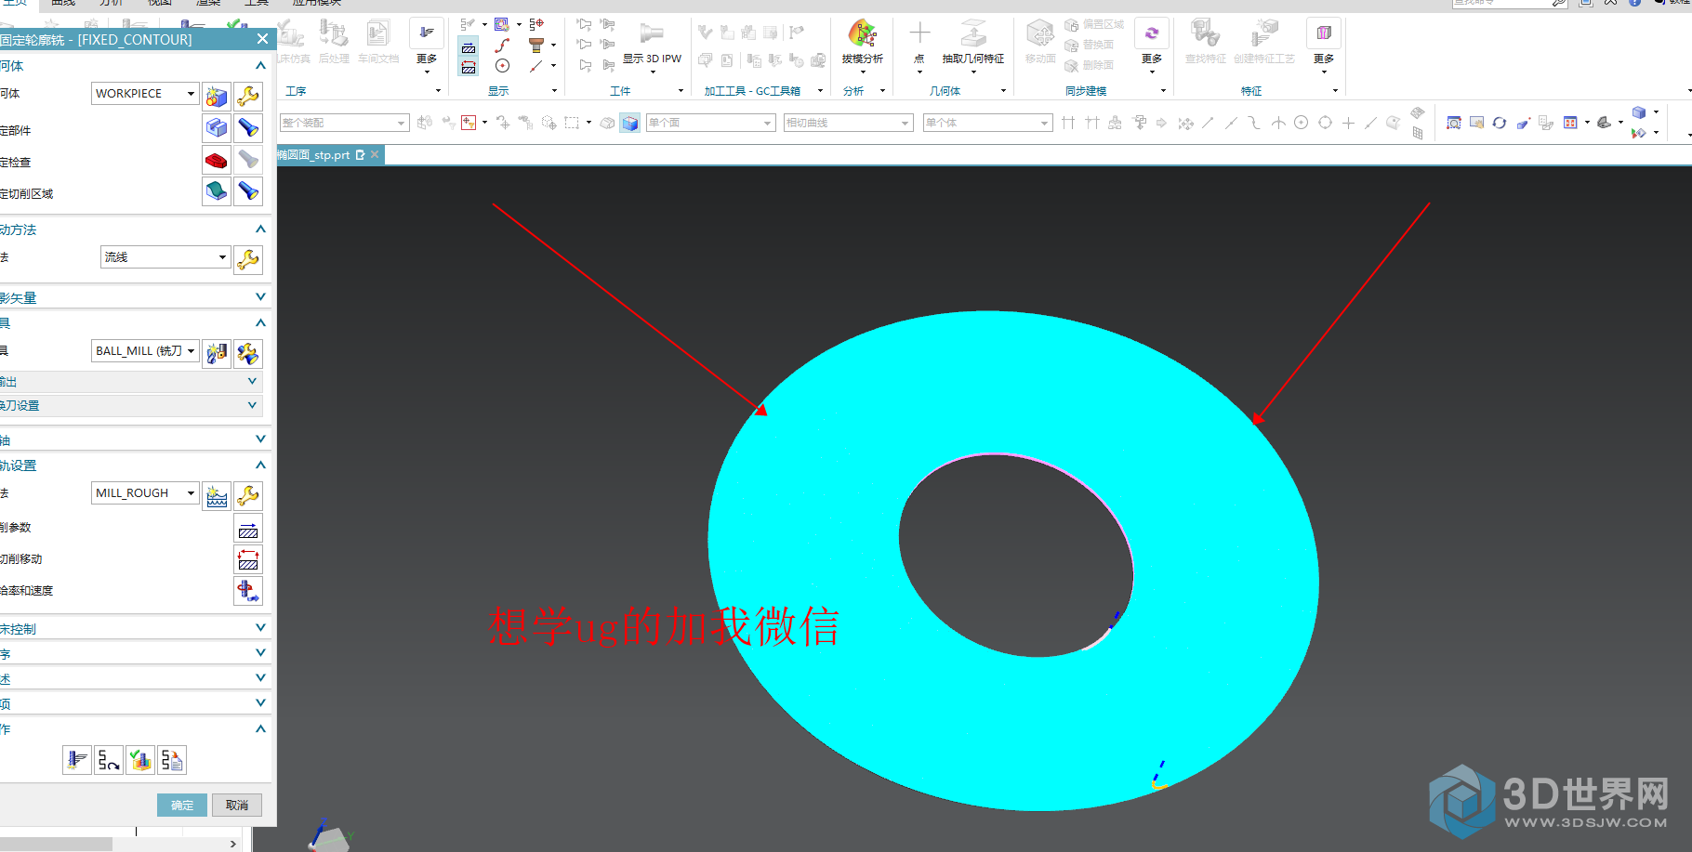Open 更多 in the 特征 ribbon group

pos(1324,45)
